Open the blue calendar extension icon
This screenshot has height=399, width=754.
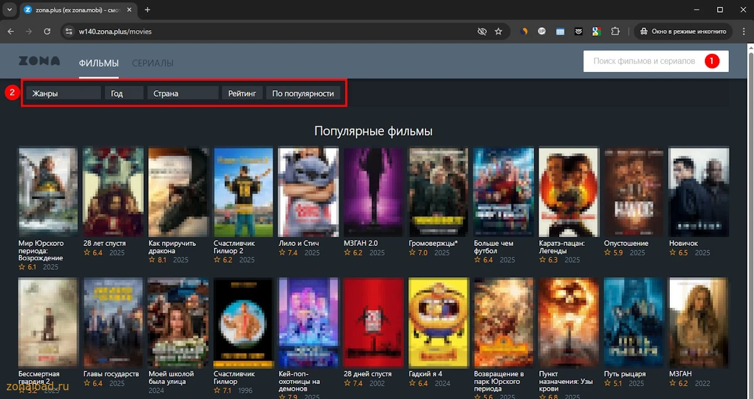pos(560,31)
